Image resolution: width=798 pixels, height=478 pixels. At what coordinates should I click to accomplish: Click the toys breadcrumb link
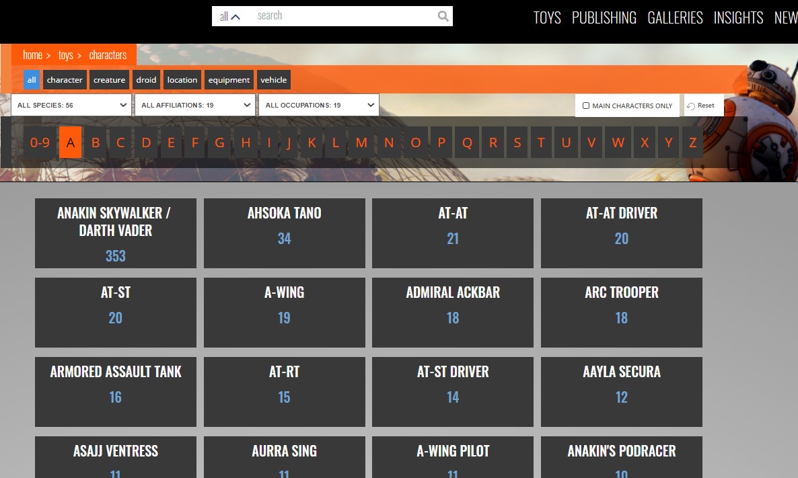coord(65,55)
